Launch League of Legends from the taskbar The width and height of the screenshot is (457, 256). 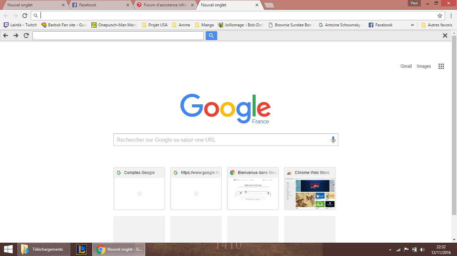81,249
